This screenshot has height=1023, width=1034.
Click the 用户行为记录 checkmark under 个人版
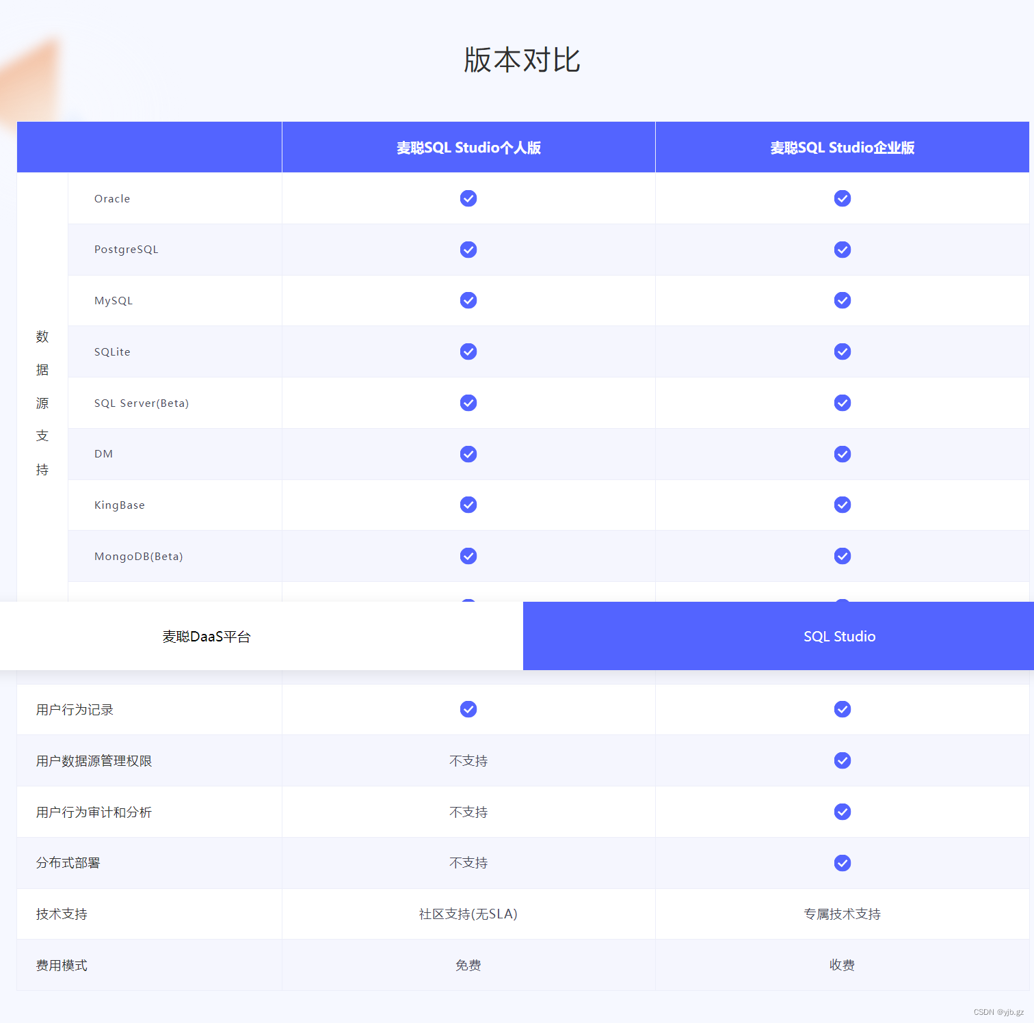pos(468,709)
